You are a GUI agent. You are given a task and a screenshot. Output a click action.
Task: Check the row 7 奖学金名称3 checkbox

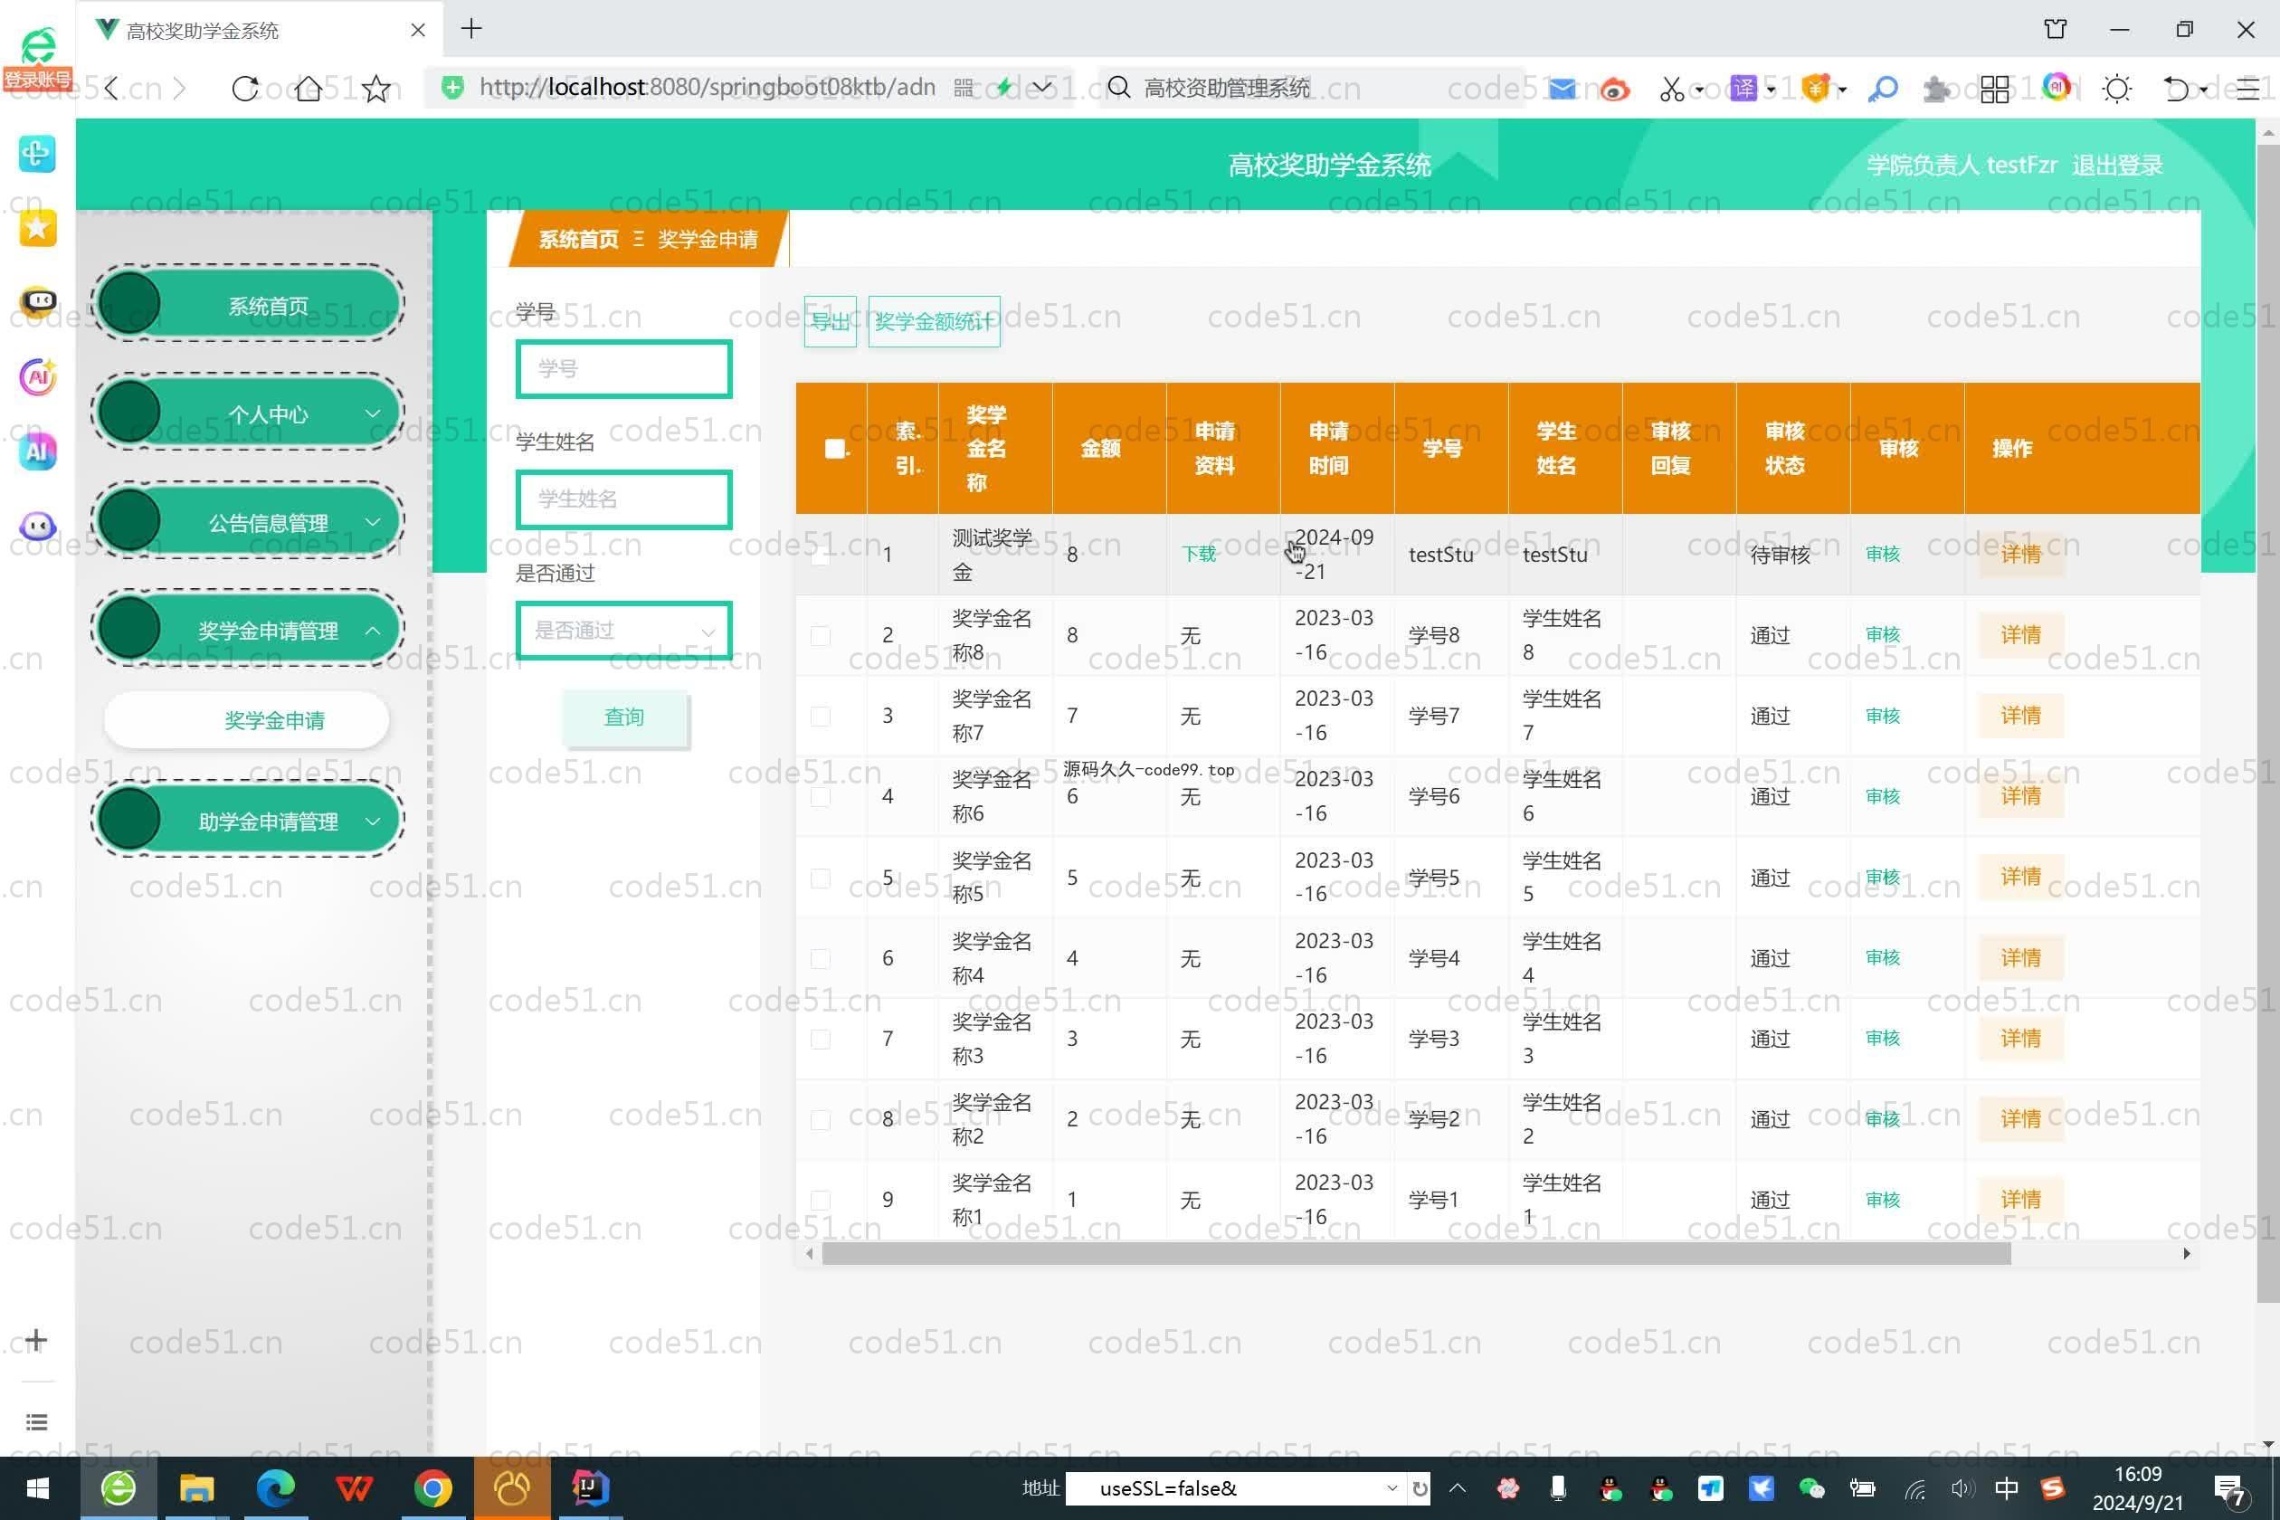point(820,1039)
